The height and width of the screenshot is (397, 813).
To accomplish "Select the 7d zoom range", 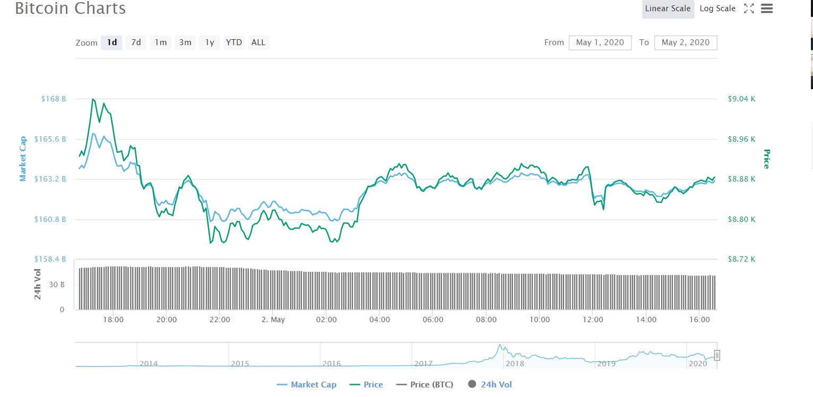I will (x=136, y=42).
